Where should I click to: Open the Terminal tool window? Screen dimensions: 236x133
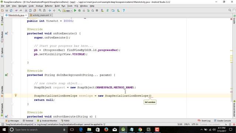click(x=28, y=121)
